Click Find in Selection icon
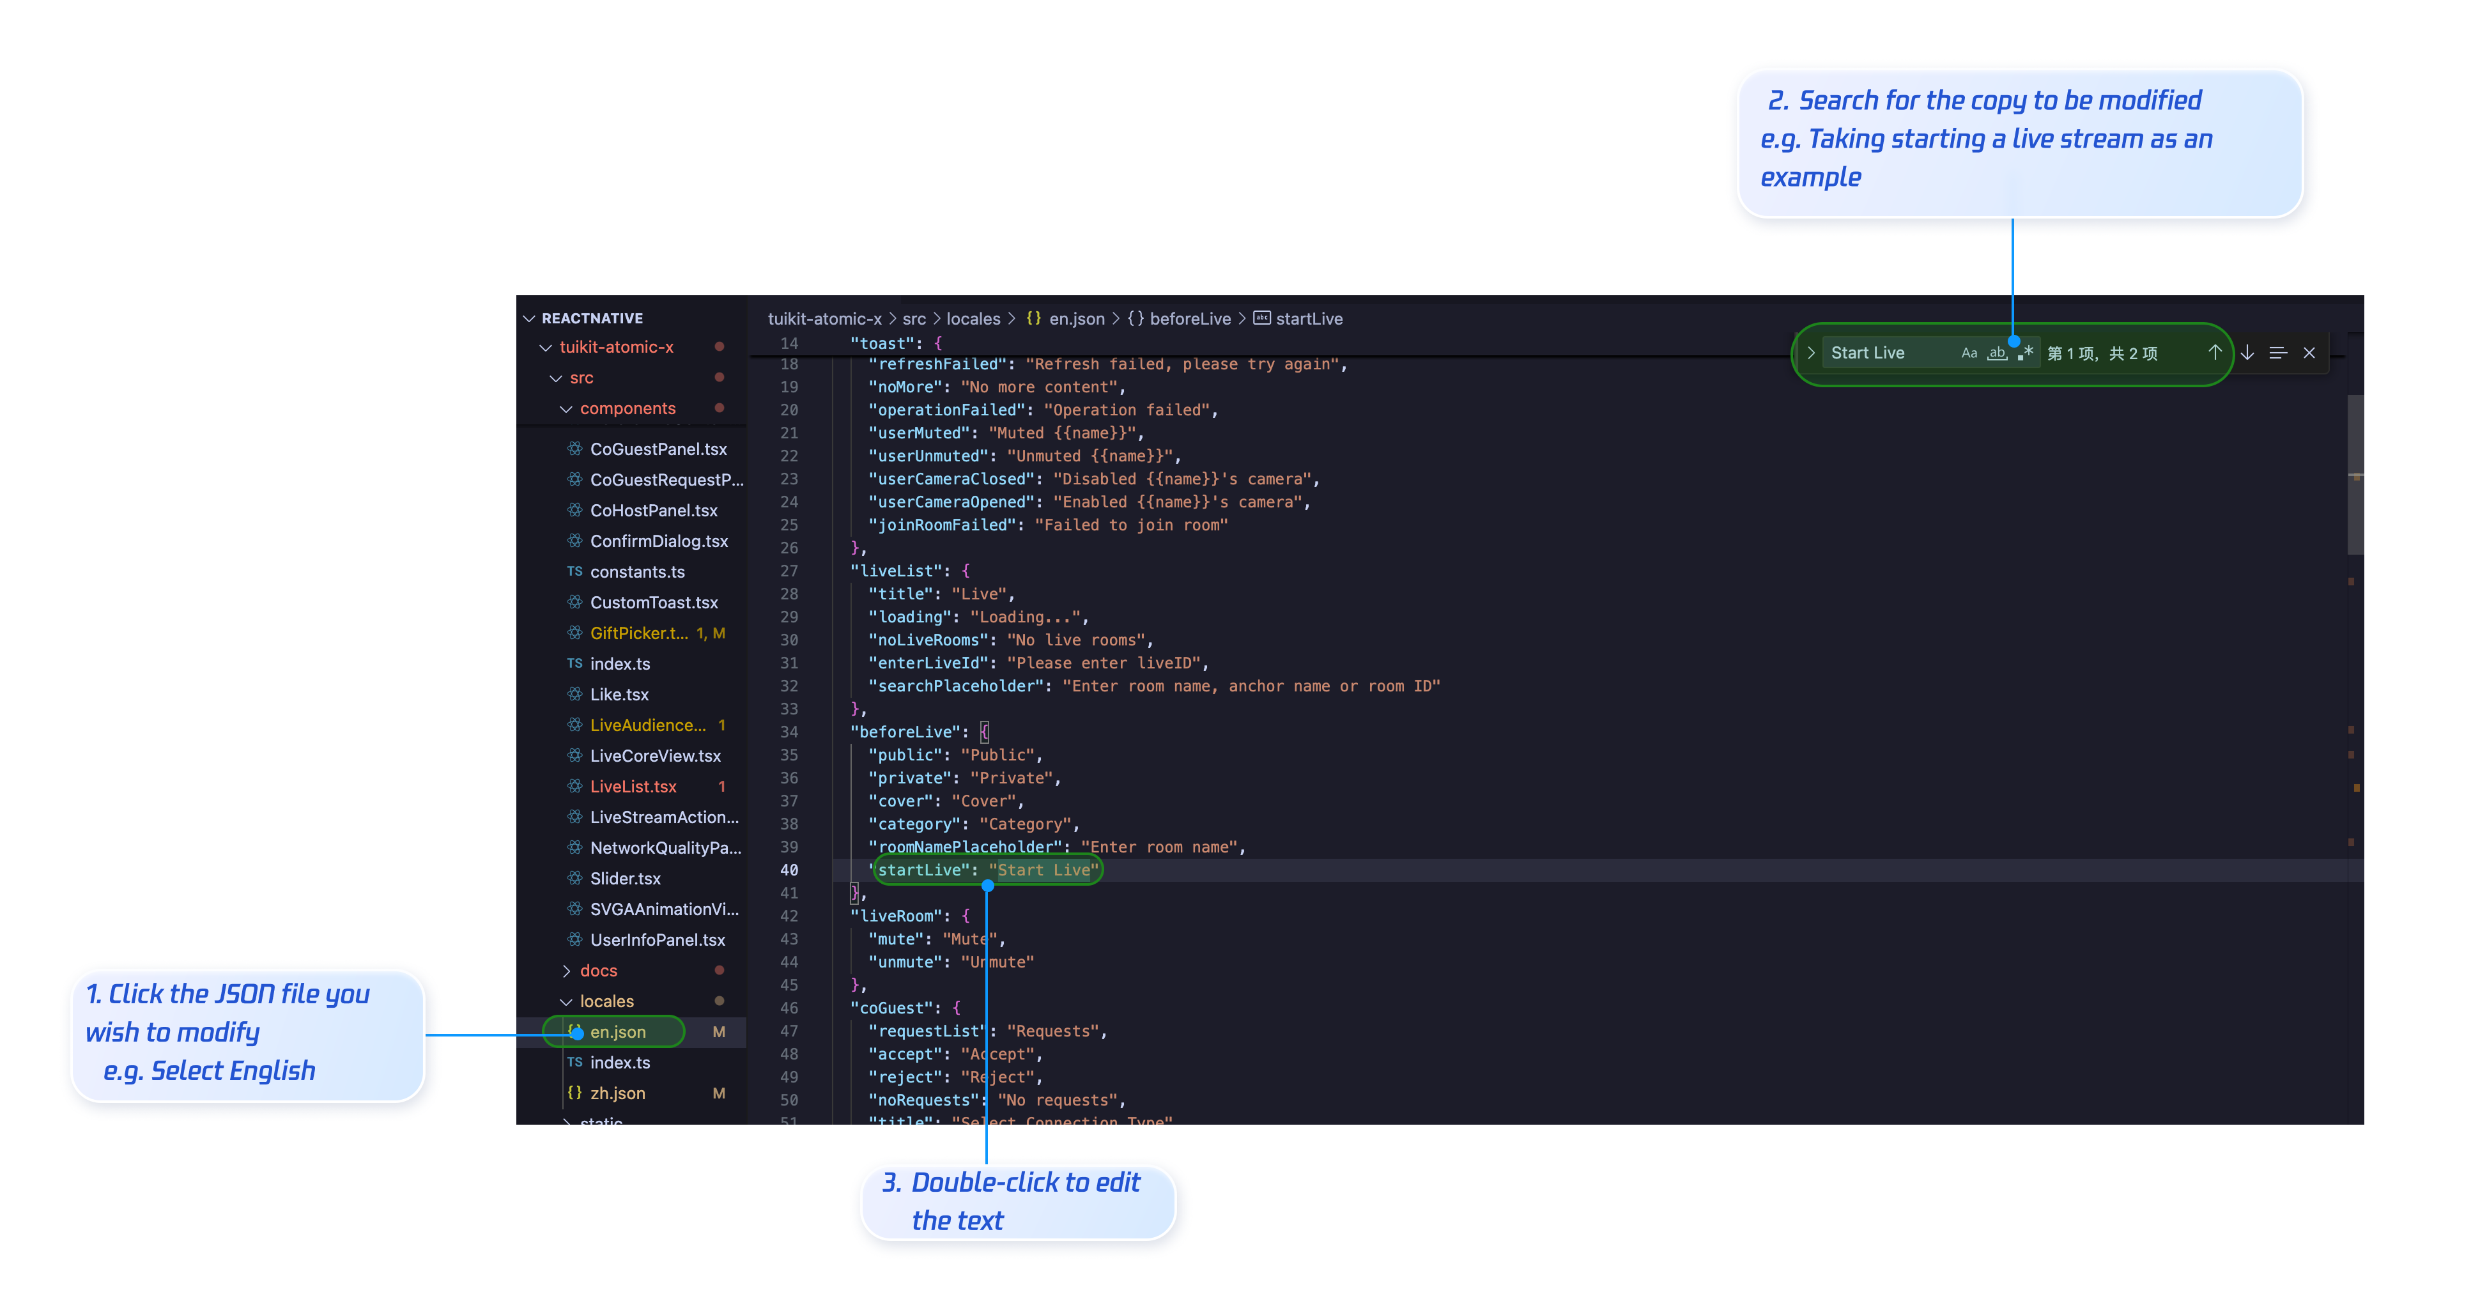Image resolution: width=2487 pixels, height=1310 pixels. point(2277,353)
